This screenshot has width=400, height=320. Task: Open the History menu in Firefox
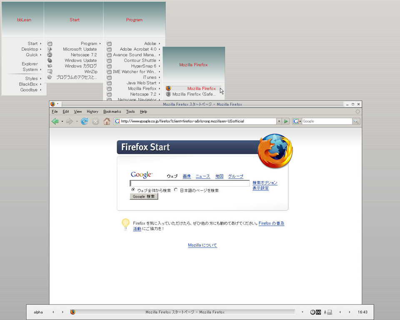(92, 112)
